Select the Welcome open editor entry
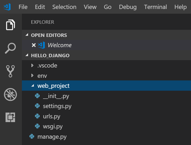This screenshot has width=191, height=145. (x=107, y=45)
